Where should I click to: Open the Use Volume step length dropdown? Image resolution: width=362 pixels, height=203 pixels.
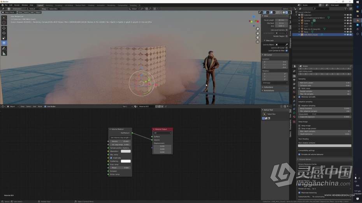(120, 138)
